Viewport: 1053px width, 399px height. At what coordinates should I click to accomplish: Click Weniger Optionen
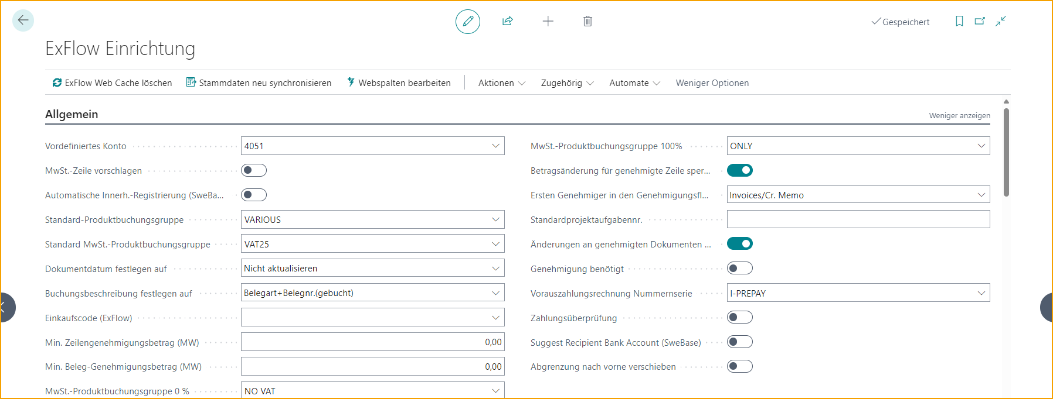[712, 83]
